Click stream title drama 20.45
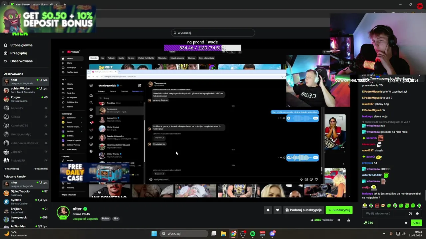This screenshot has width=426, height=239. (81, 214)
